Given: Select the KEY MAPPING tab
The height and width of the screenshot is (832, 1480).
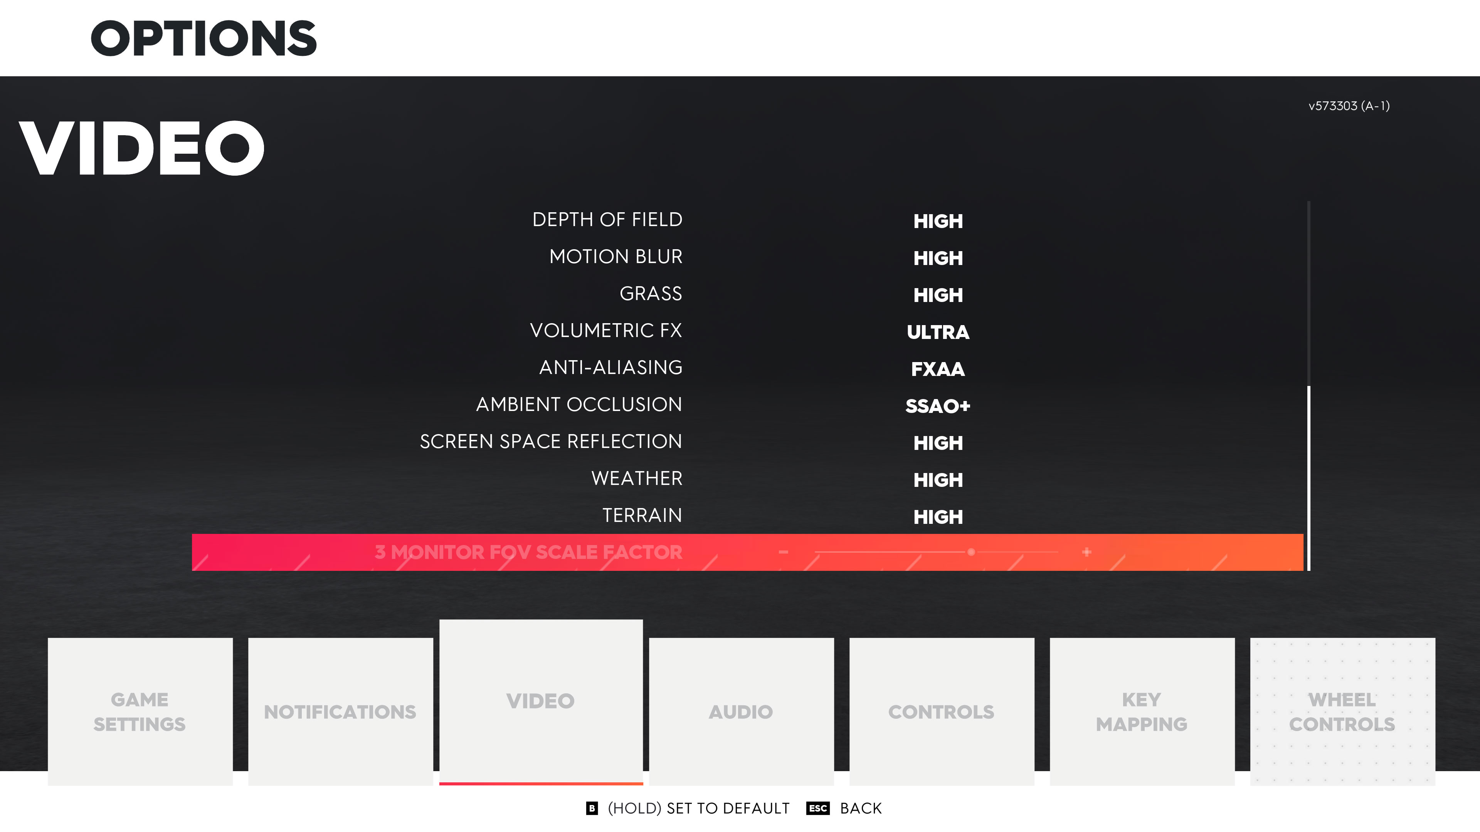Looking at the screenshot, I should (1140, 711).
